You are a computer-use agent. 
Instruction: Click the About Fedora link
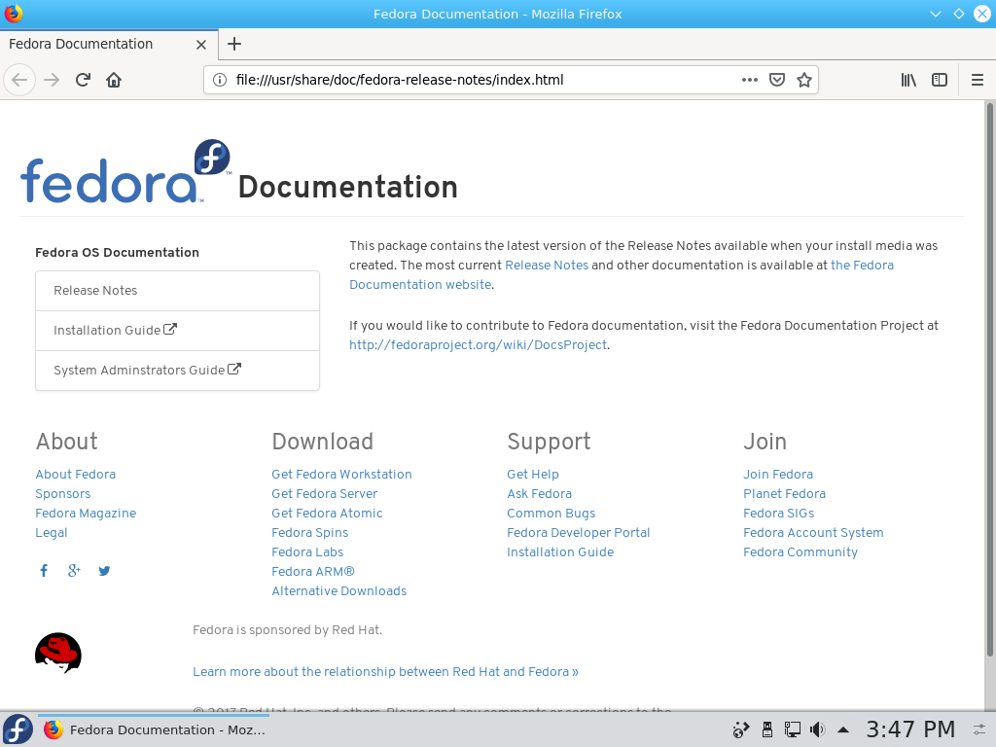coord(76,475)
